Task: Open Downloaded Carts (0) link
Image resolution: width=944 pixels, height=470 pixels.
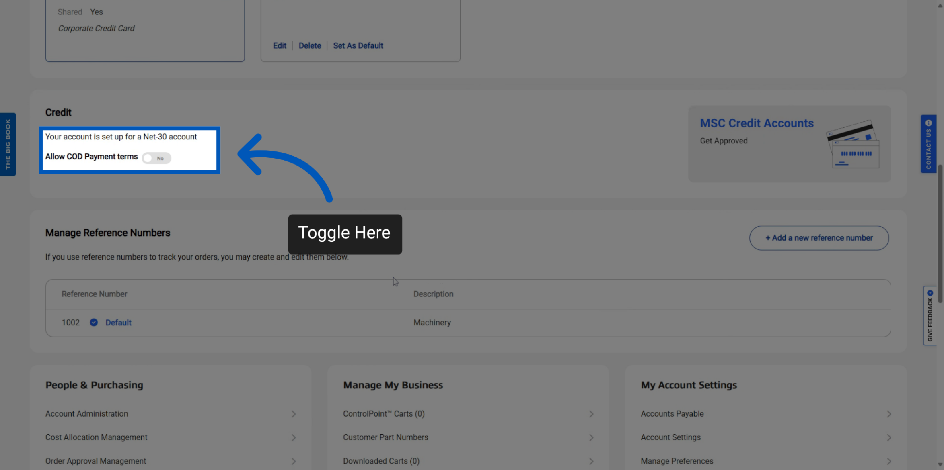Action: click(381, 461)
